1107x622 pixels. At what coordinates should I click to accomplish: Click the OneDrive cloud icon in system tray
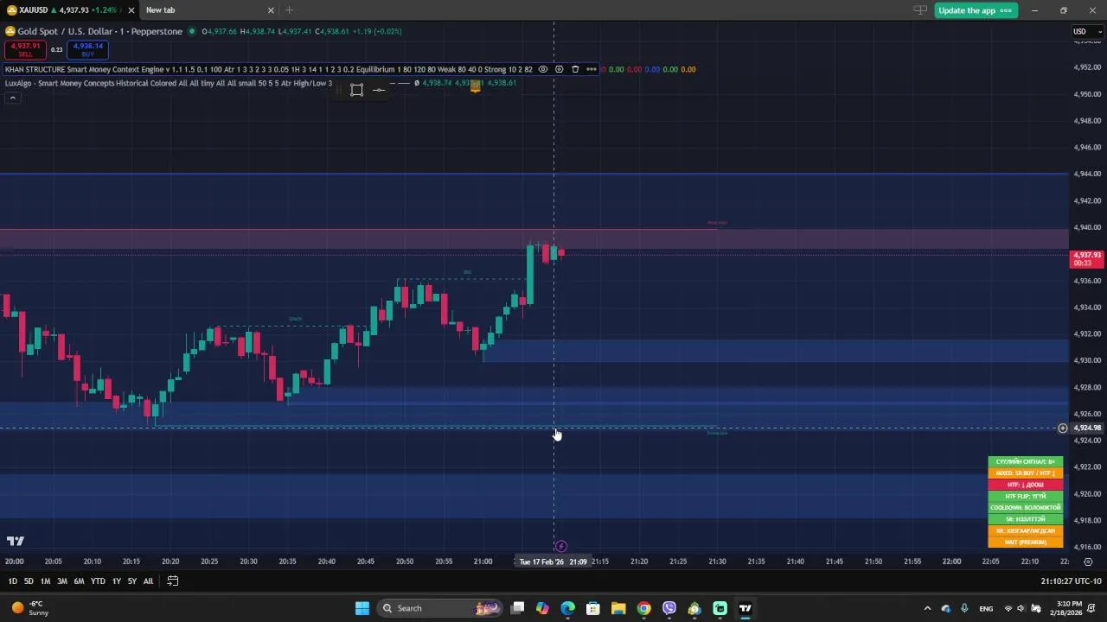point(946,608)
